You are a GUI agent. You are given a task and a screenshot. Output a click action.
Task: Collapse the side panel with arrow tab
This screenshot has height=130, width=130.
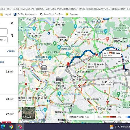click(x=20, y=70)
